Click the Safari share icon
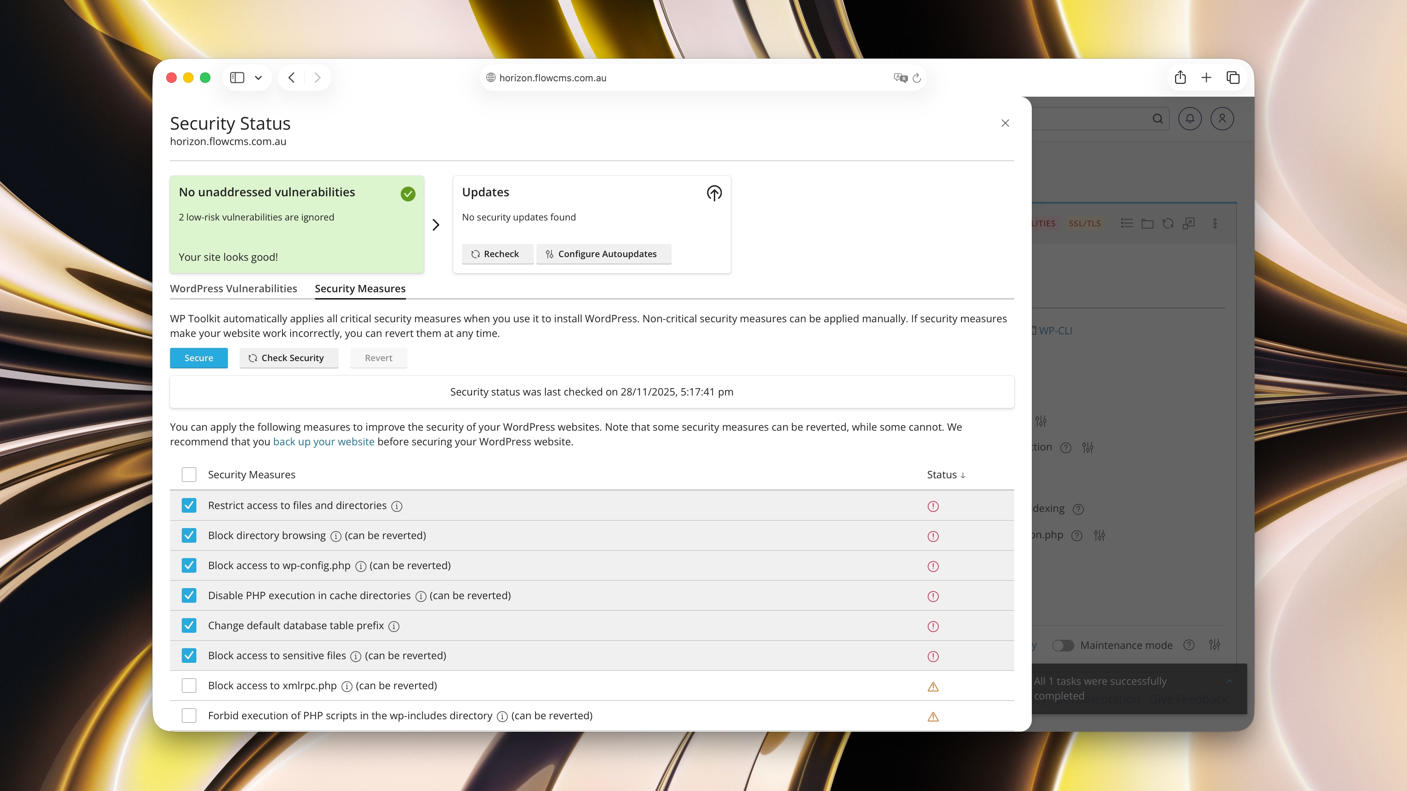1407x791 pixels. tap(1180, 78)
